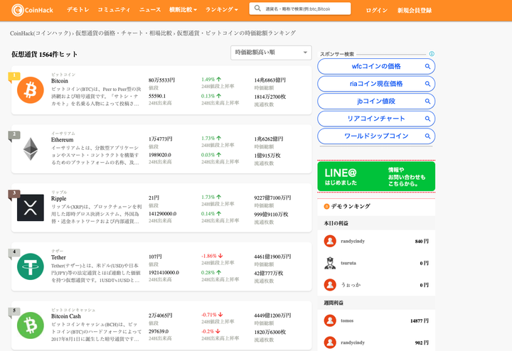Open the green Tether logo
512x351 pixels.
(x=31, y=266)
